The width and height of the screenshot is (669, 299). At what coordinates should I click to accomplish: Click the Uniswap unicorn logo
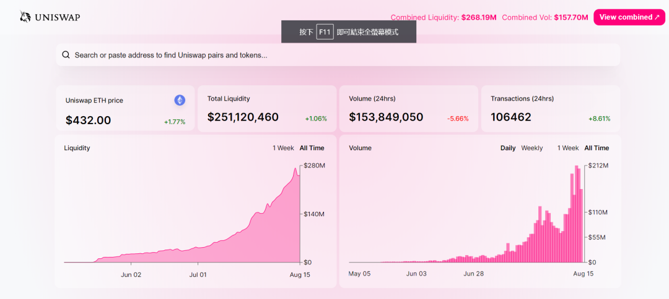[x=25, y=17]
